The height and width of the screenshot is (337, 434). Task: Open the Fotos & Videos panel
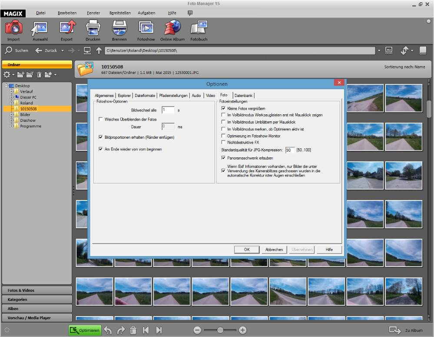[37, 290]
